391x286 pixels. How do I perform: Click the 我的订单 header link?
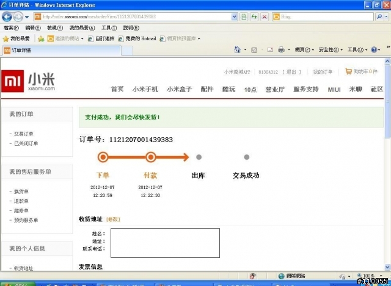click(323, 72)
